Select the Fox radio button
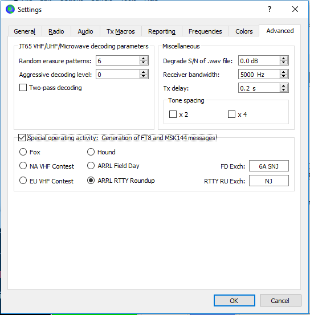 [x=23, y=152]
